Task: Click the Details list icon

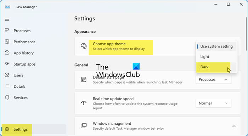Action: (7, 86)
